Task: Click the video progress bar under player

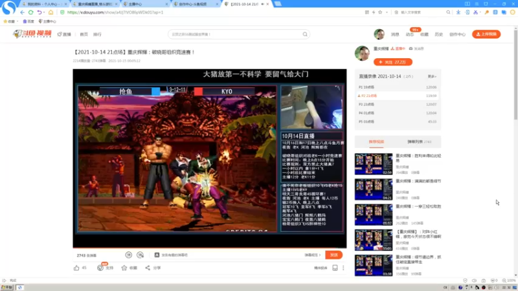Action: (x=210, y=248)
